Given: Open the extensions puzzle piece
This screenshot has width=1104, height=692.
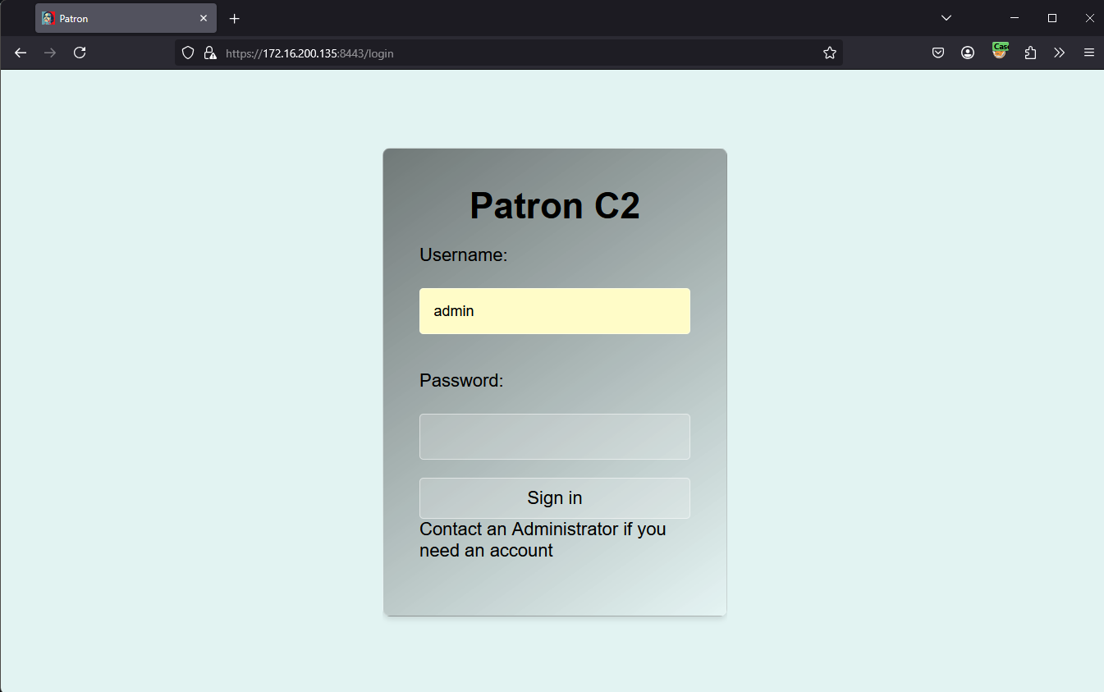Looking at the screenshot, I should tap(1030, 53).
